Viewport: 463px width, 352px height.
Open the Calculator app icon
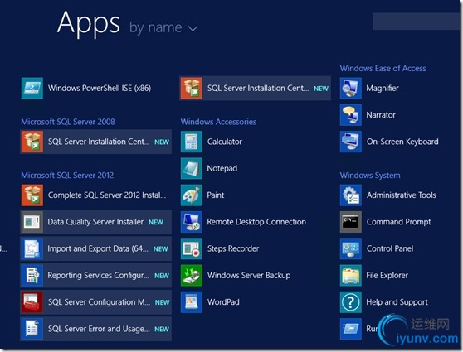(x=192, y=142)
